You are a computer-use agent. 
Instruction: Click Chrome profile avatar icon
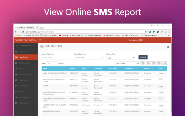[x=151, y=26]
